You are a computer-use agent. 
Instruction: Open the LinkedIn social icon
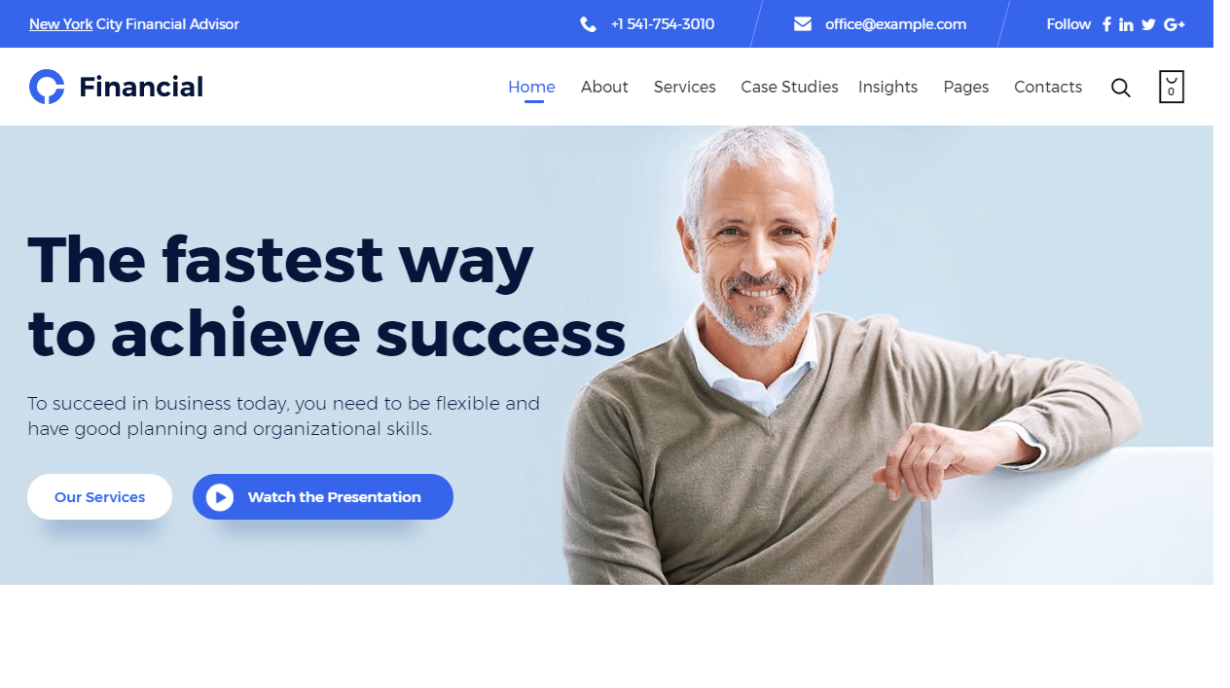(1126, 24)
